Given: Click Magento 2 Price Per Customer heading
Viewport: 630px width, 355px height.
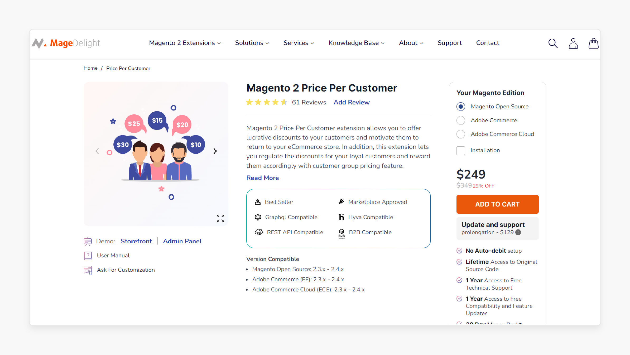Looking at the screenshot, I should 322,88.
